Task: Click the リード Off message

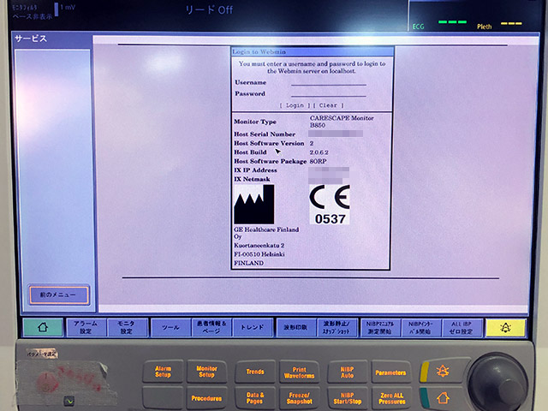Action: (x=209, y=9)
